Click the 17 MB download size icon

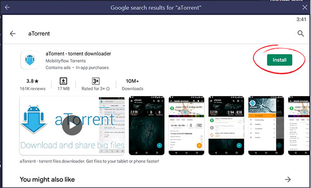coord(63,81)
